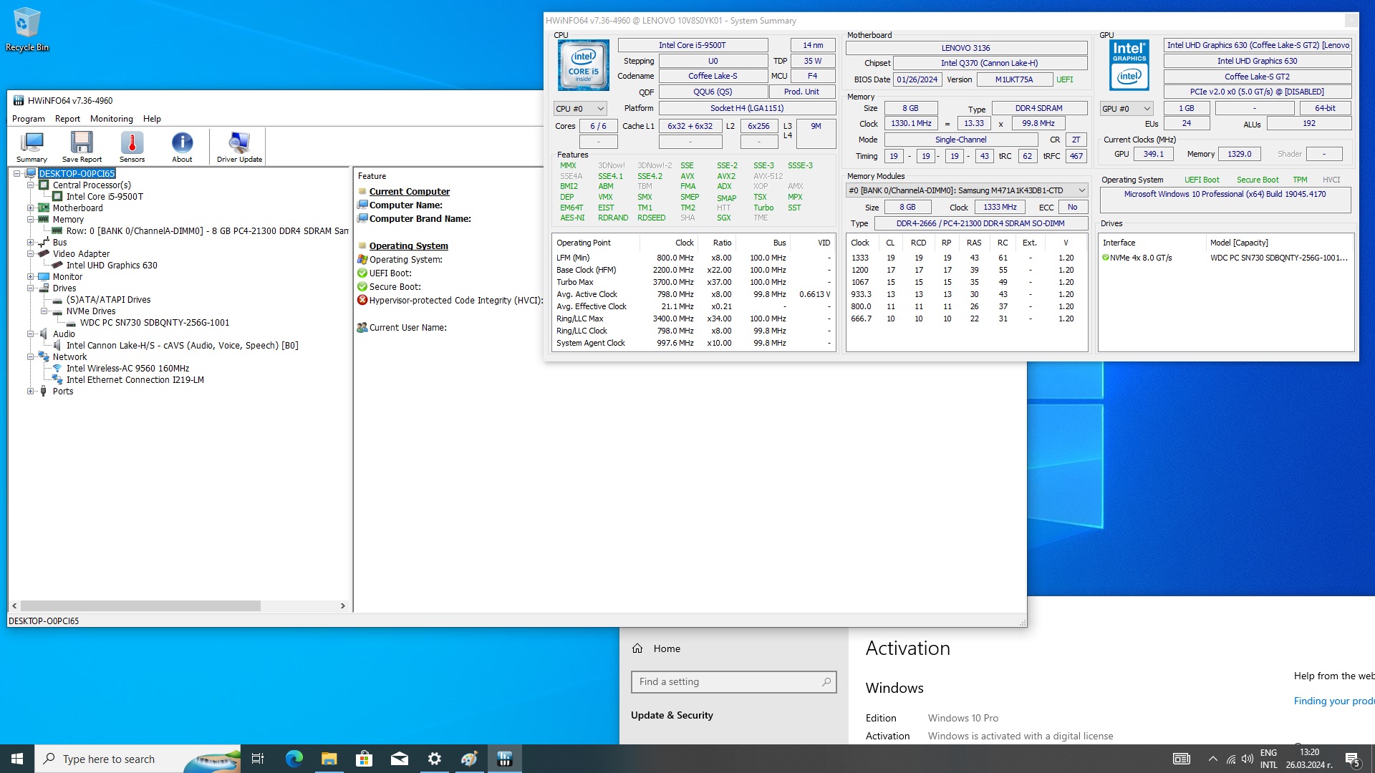Image resolution: width=1375 pixels, height=773 pixels.
Task: Click the volume speaker tray icon
Action: coord(1248,759)
